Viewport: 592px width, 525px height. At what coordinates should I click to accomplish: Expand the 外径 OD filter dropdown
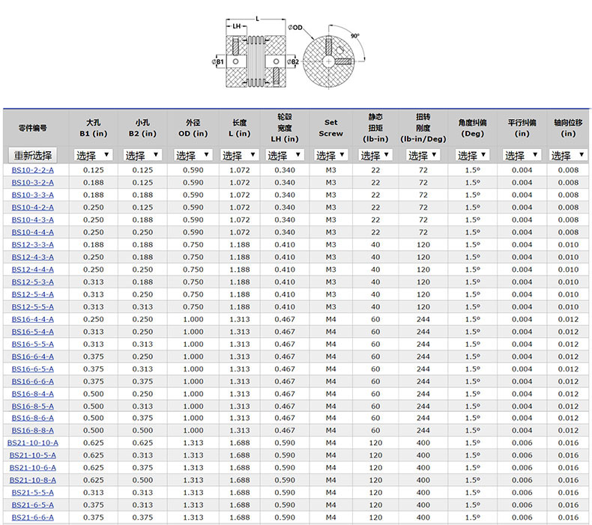coord(193,155)
